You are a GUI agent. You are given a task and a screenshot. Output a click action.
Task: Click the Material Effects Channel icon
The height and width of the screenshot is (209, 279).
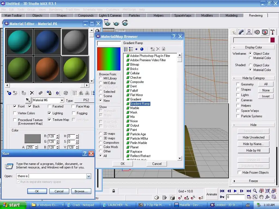coord(57,93)
